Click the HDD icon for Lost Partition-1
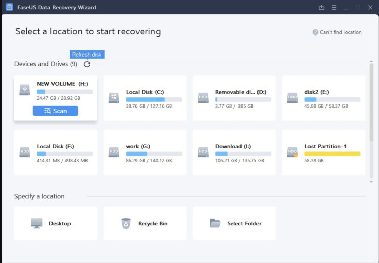The image size is (379, 263). 292,152
